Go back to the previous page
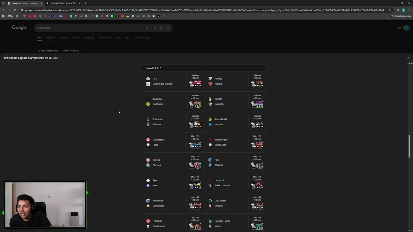Image resolution: width=413 pixels, height=232 pixels. pos(4,10)
